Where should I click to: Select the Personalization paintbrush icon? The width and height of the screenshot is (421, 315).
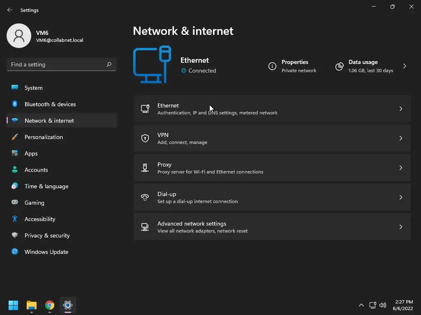[15, 137]
